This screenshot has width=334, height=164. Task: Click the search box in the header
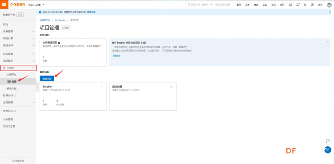tap(209, 4)
